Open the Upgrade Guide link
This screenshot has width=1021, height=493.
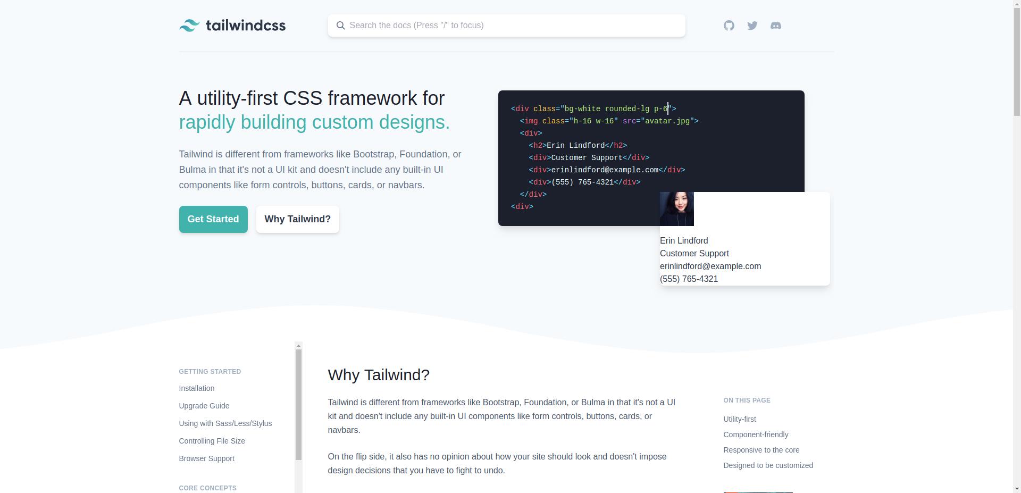pyautogui.click(x=204, y=406)
